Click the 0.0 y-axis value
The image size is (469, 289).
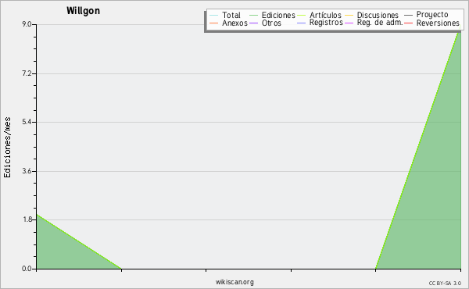coord(27,269)
